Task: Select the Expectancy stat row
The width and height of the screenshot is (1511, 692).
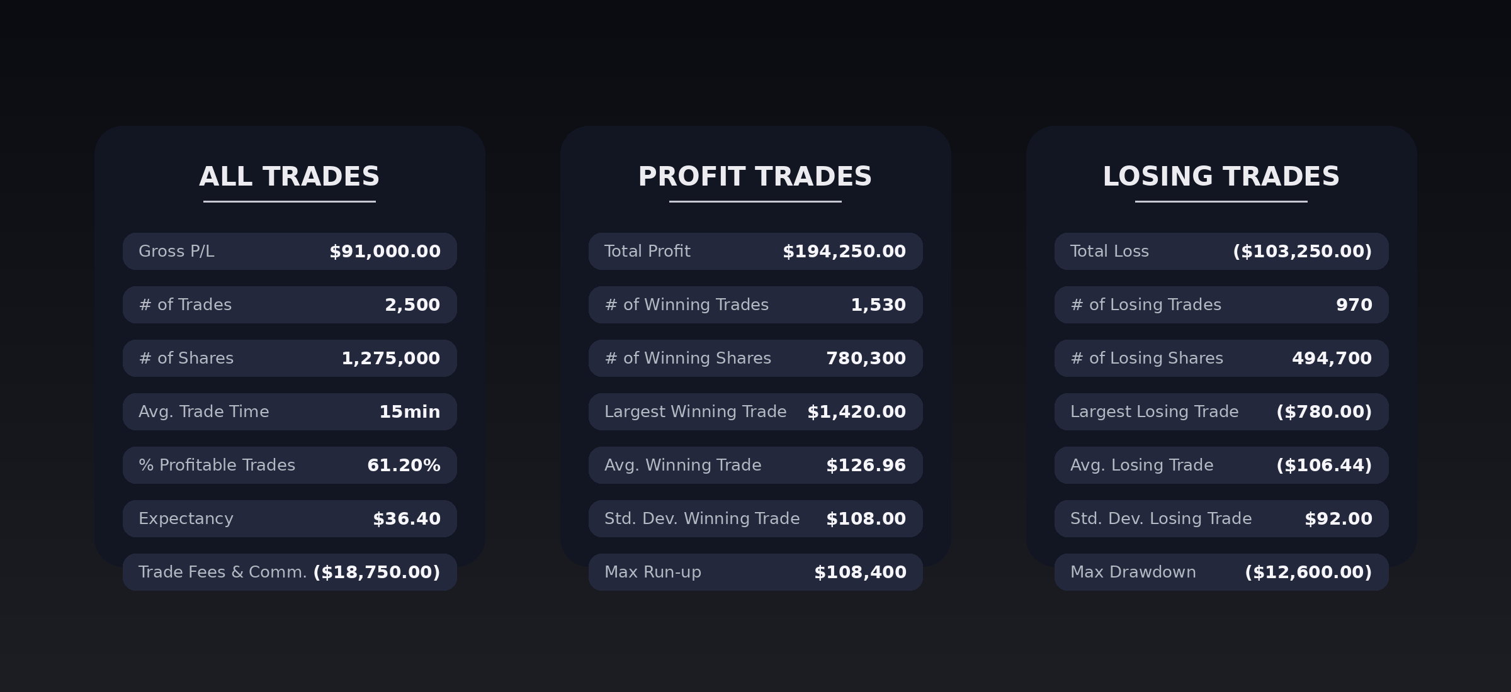Action: 290,519
